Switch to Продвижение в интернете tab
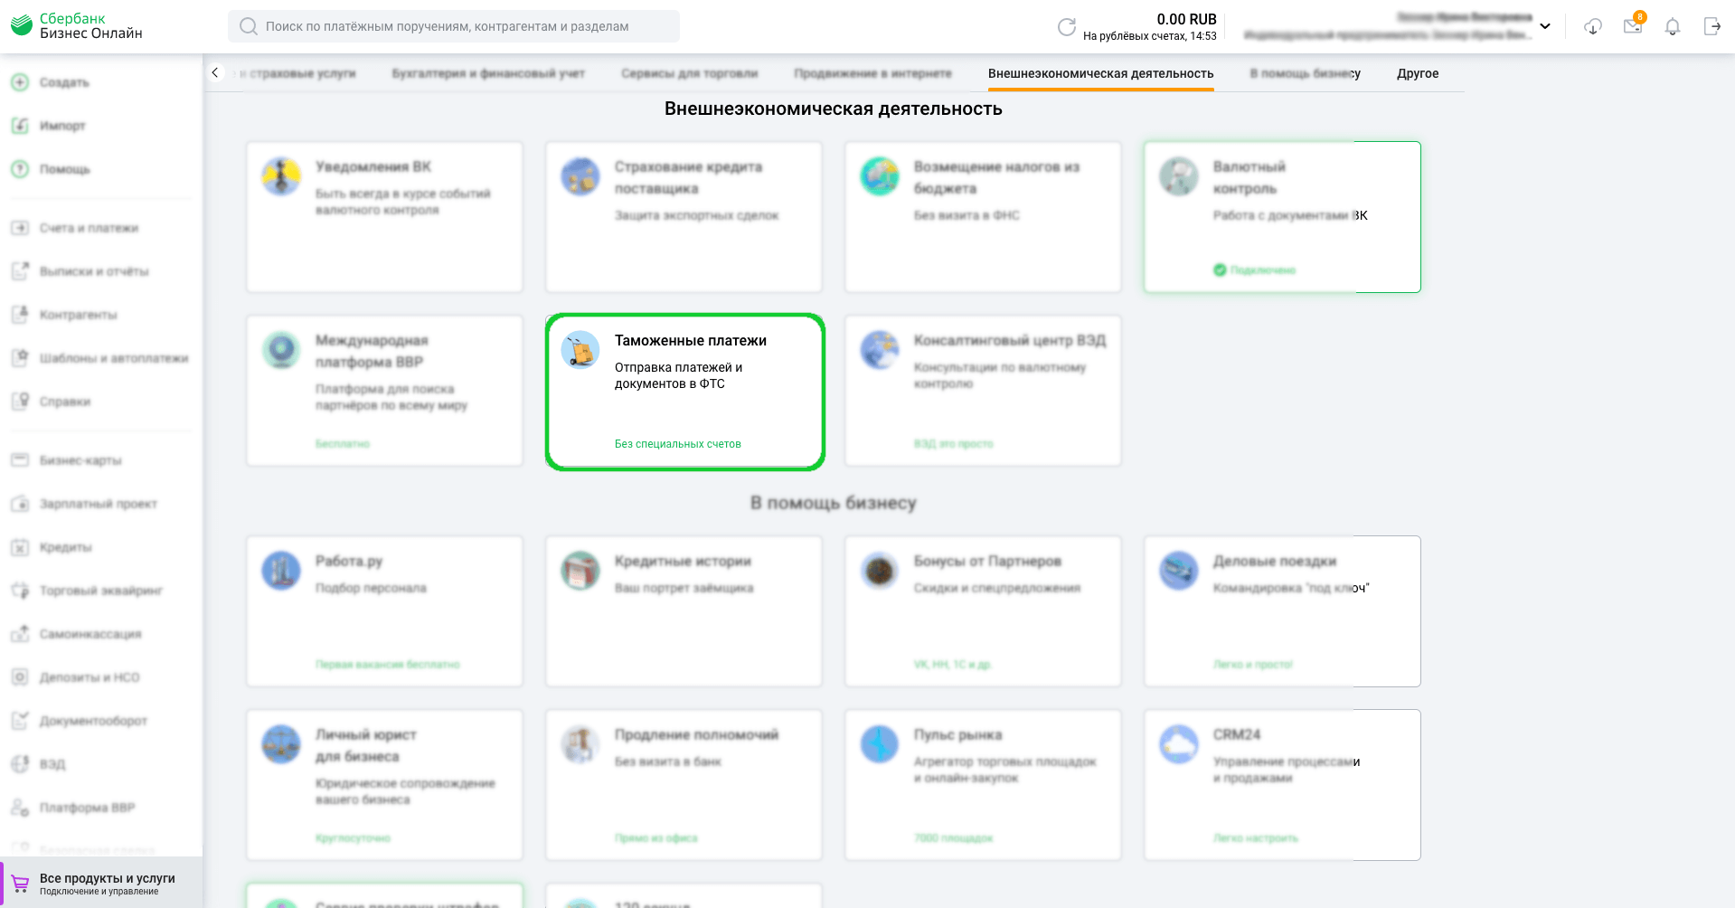This screenshot has height=908, width=1735. point(872,73)
